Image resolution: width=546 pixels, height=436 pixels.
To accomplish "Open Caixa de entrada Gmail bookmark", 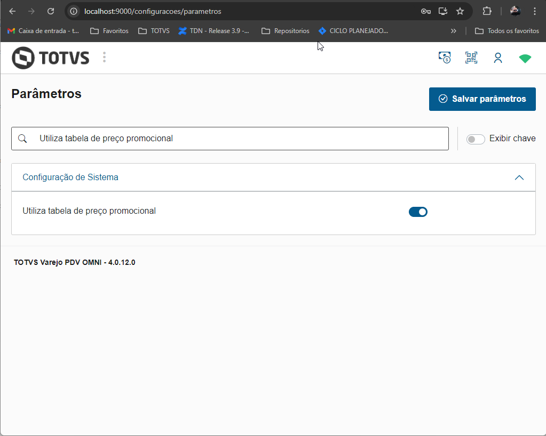I will [x=43, y=30].
